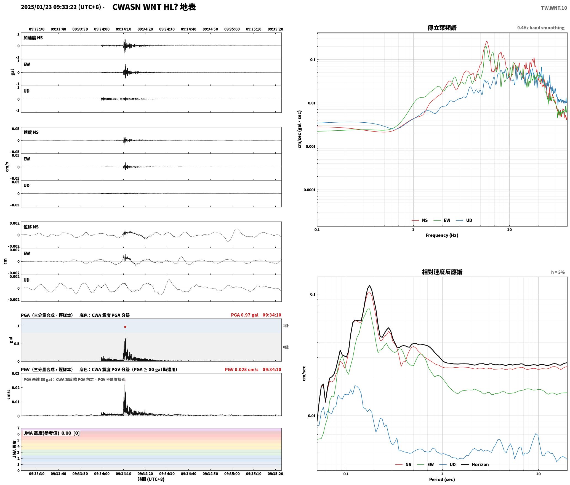Screen dimensions: 570x485
Task: Click the title CWASN WNT HL? 地表
Action: coord(154,7)
